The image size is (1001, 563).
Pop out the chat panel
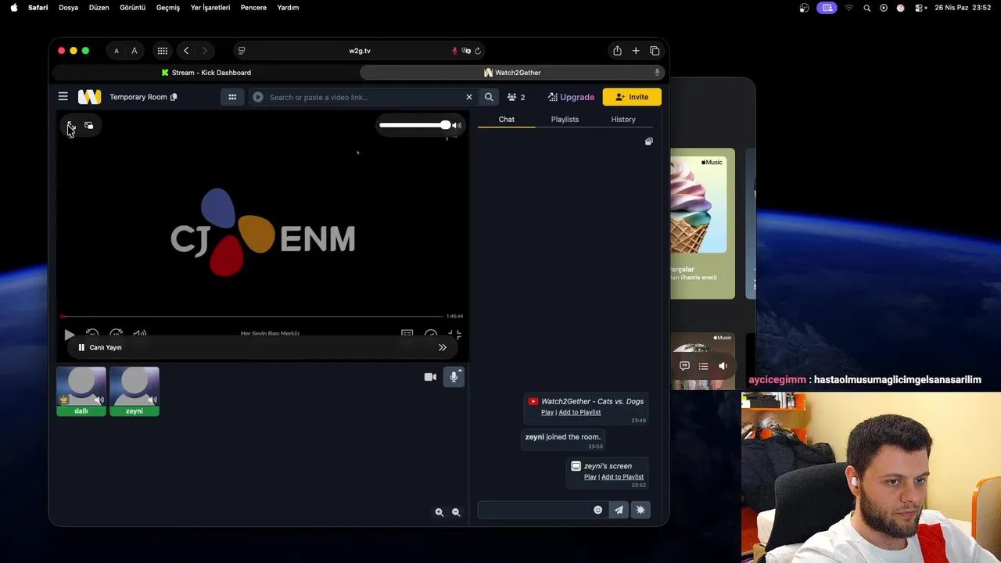pyautogui.click(x=648, y=142)
